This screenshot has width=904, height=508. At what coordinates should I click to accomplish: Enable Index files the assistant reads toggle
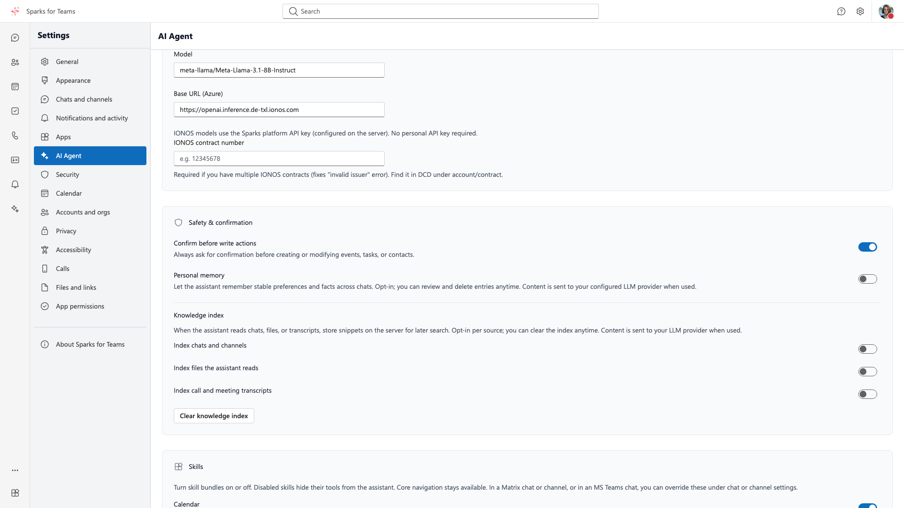coord(867,372)
